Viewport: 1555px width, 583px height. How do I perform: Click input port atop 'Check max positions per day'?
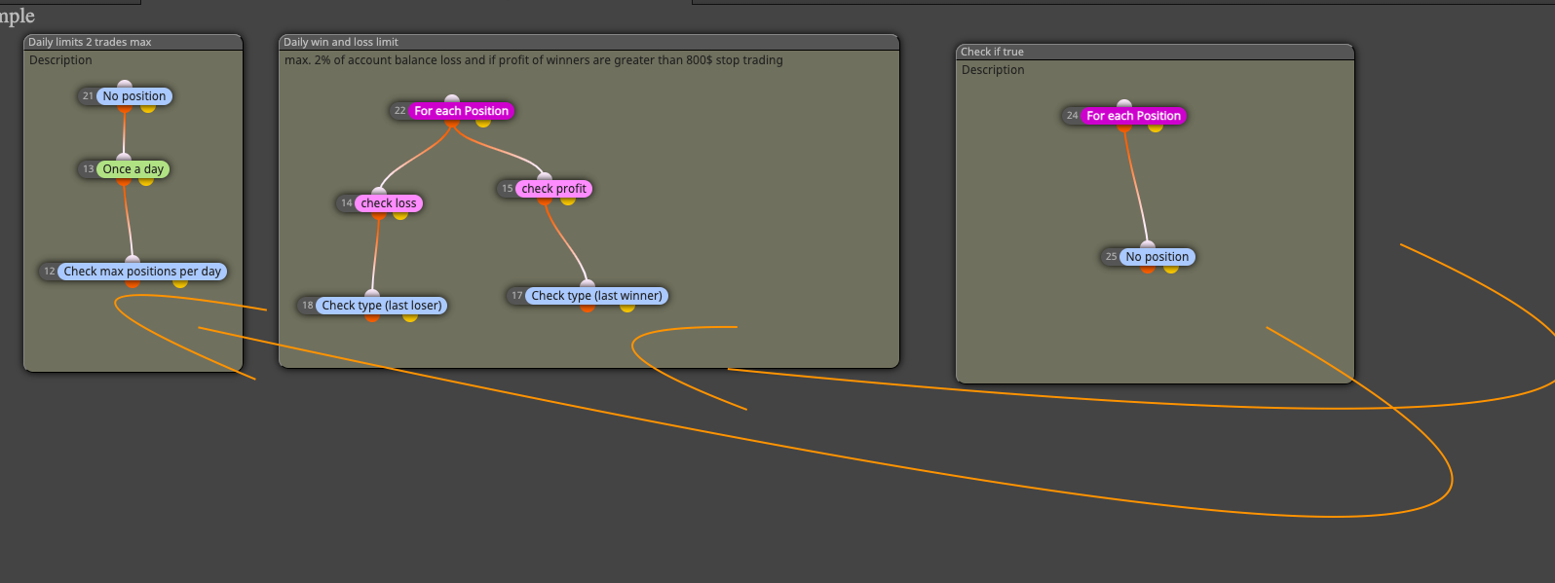pyautogui.click(x=133, y=260)
